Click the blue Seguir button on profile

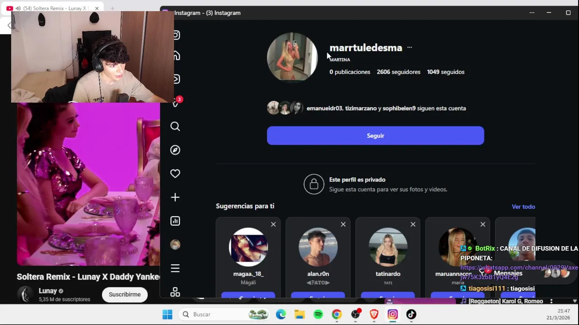pos(375,135)
